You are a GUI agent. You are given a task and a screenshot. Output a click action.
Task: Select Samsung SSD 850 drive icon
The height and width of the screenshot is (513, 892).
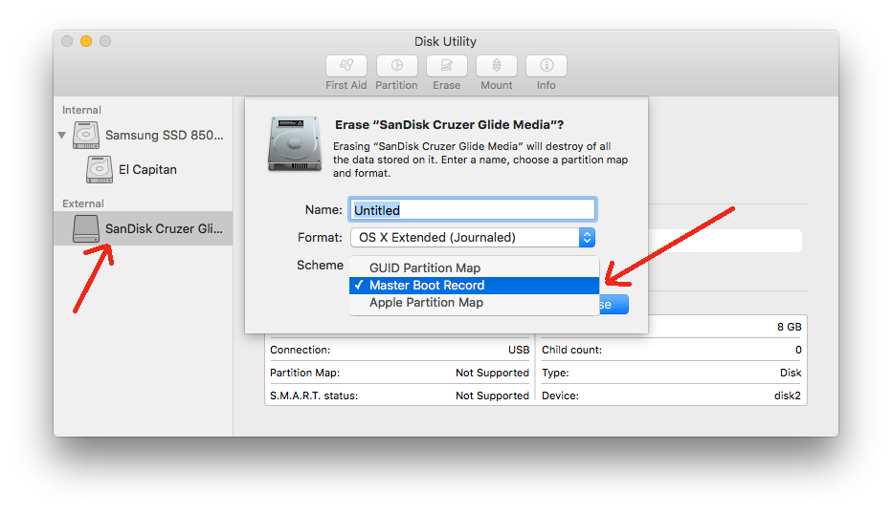click(x=86, y=136)
